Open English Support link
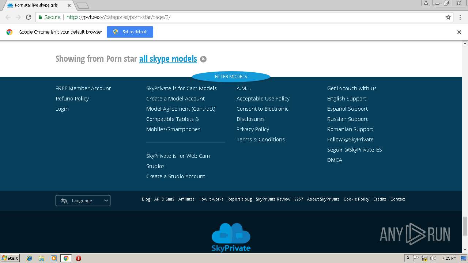The image size is (468, 263). click(x=347, y=99)
